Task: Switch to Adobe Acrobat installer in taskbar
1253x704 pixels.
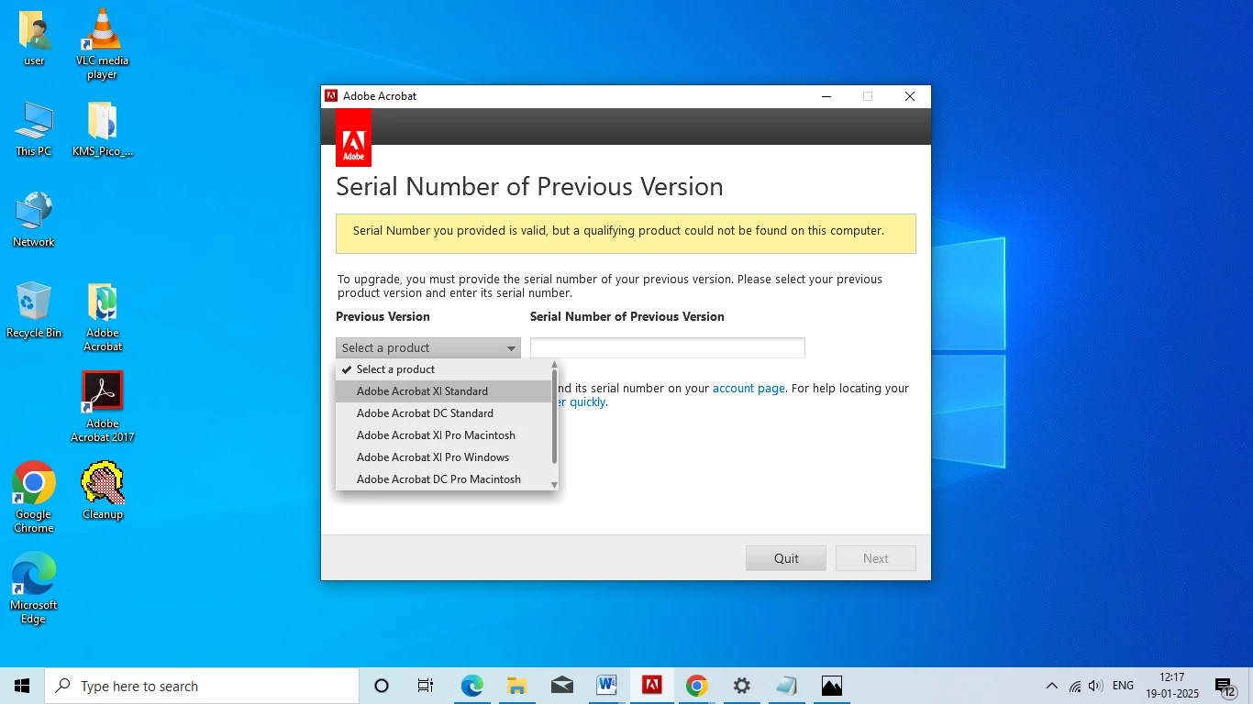Action: [652, 686]
